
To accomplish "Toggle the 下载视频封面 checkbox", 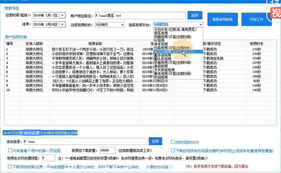I will coord(10,167).
